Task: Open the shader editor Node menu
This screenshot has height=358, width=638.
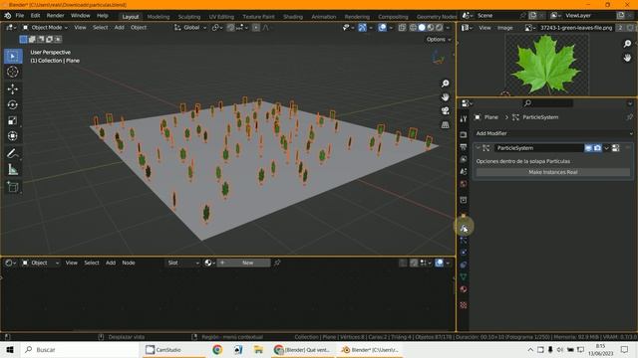Action: pyautogui.click(x=129, y=263)
